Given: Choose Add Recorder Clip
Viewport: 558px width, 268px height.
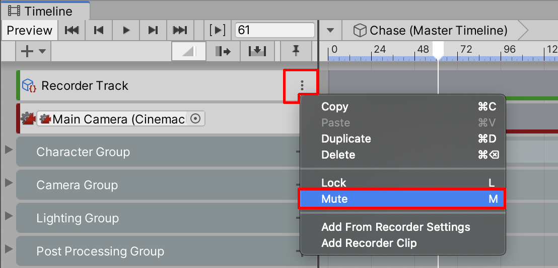Looking at the screenshot, I should click(x=402, y=243).
